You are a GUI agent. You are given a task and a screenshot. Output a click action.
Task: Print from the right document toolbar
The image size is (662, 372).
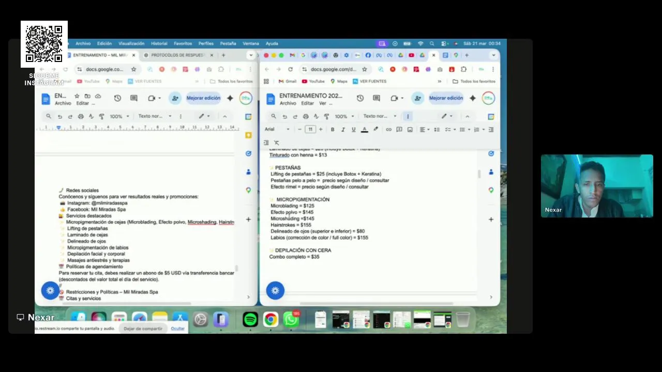(306, 117)
